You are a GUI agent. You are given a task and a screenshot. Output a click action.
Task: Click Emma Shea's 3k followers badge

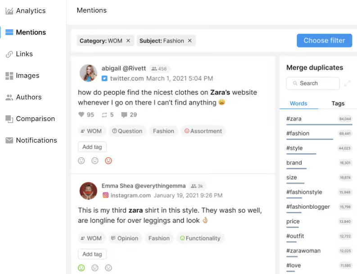197,186
